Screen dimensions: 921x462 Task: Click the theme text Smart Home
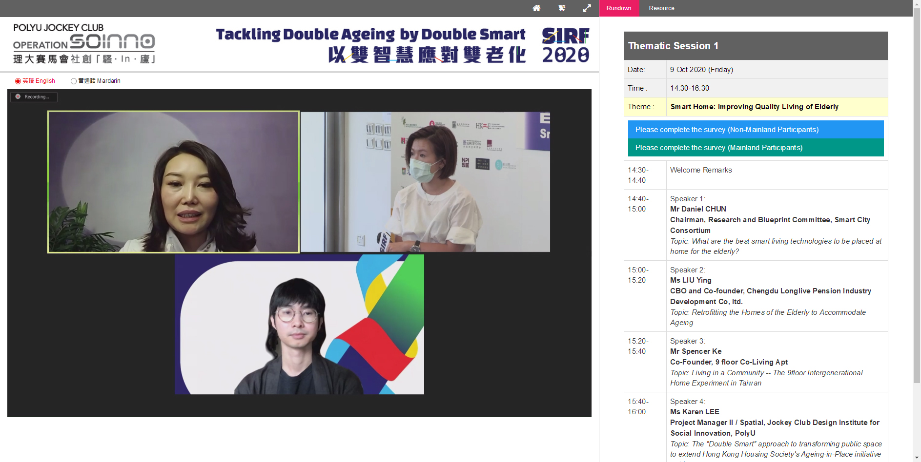click(754, 107)
